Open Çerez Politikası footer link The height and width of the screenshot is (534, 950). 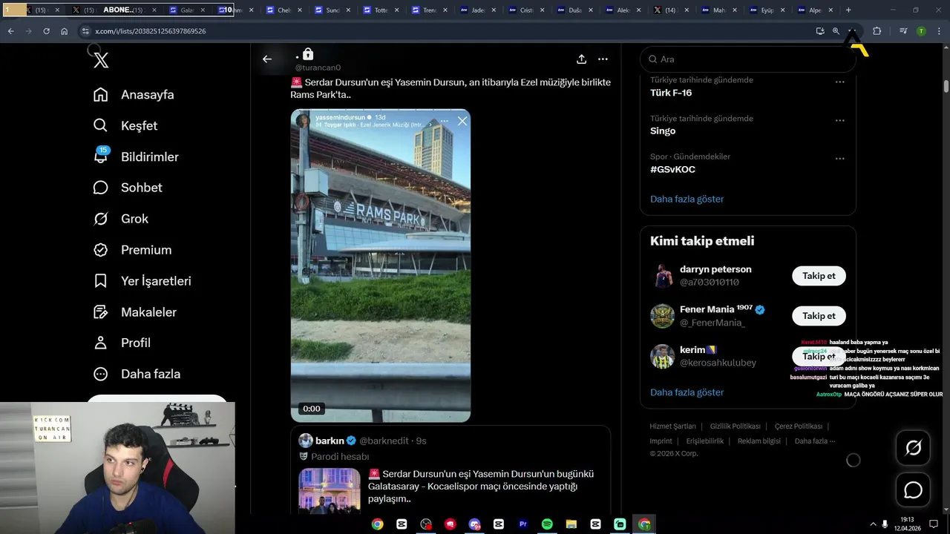coord(798,426)
